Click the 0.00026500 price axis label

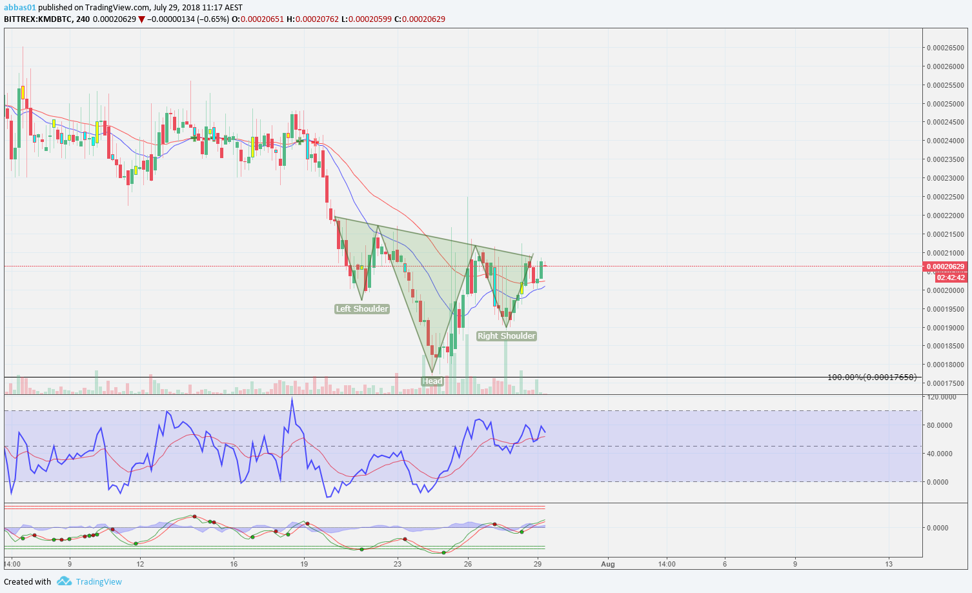[x=946, y=48]
